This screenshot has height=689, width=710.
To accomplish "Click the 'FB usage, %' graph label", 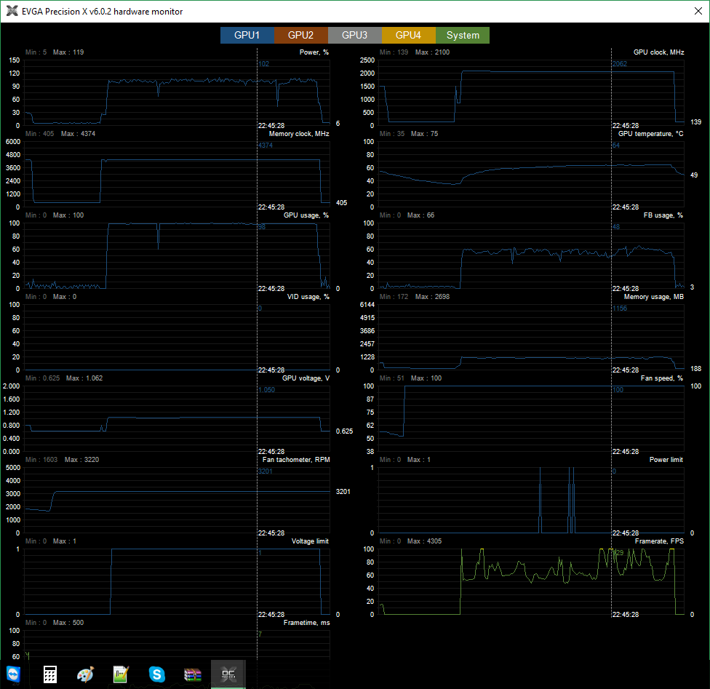I will click(x=663, y=215).
